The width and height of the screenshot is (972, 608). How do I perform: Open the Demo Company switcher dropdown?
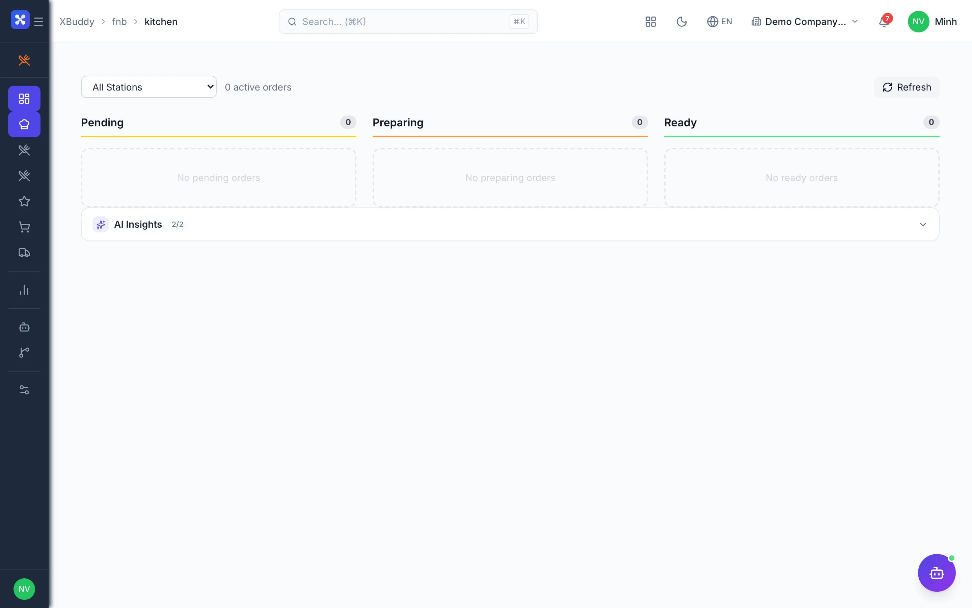(805, 21)
